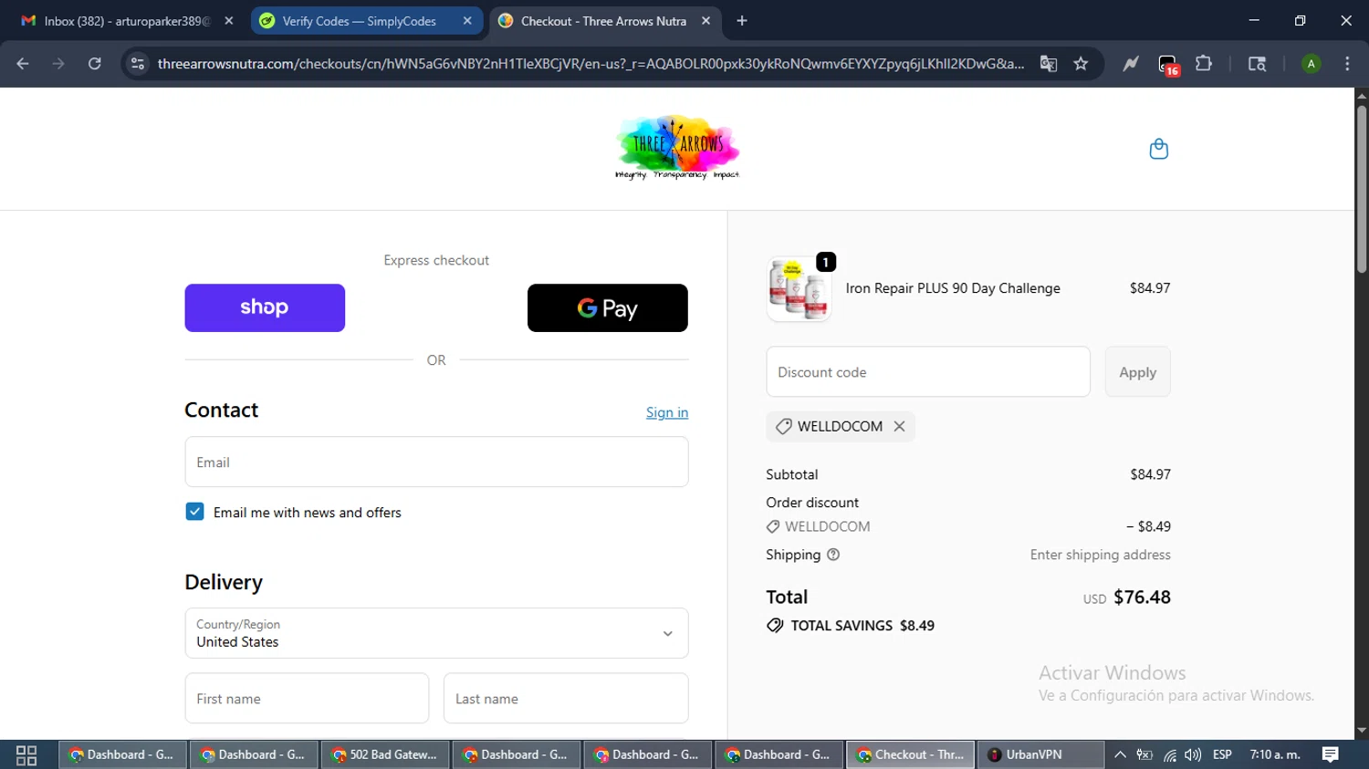1369x769 pixels.
Task: Click the Last name field
Action: [x=566, y=699]
